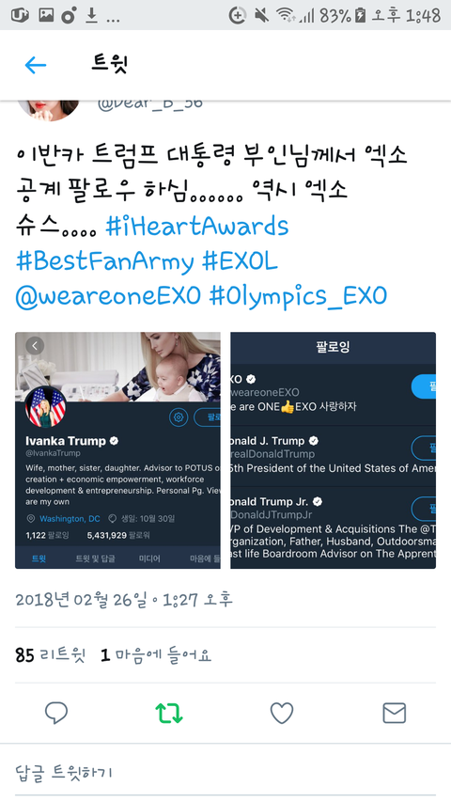View the 85 리트윗 retweets list
The image size is (451, 802).
point(50,654)
